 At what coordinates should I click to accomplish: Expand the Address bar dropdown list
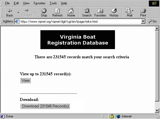coord(143,21)
